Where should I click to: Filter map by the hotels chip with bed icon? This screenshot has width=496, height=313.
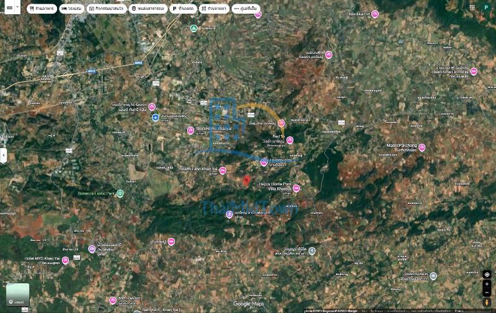72,9
